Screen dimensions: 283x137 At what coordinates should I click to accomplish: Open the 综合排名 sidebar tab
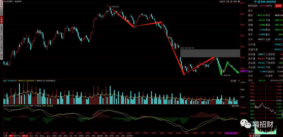point(2,47)
